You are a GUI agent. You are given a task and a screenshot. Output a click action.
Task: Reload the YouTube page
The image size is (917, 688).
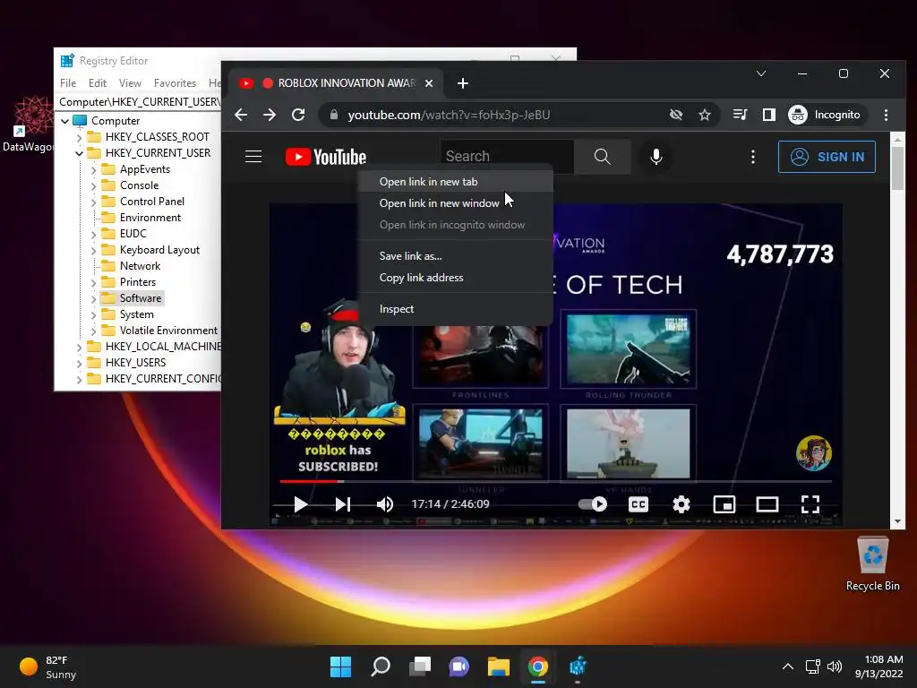(298, 115)
